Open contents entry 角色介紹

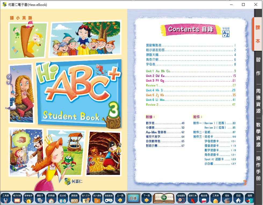(191, 59)
